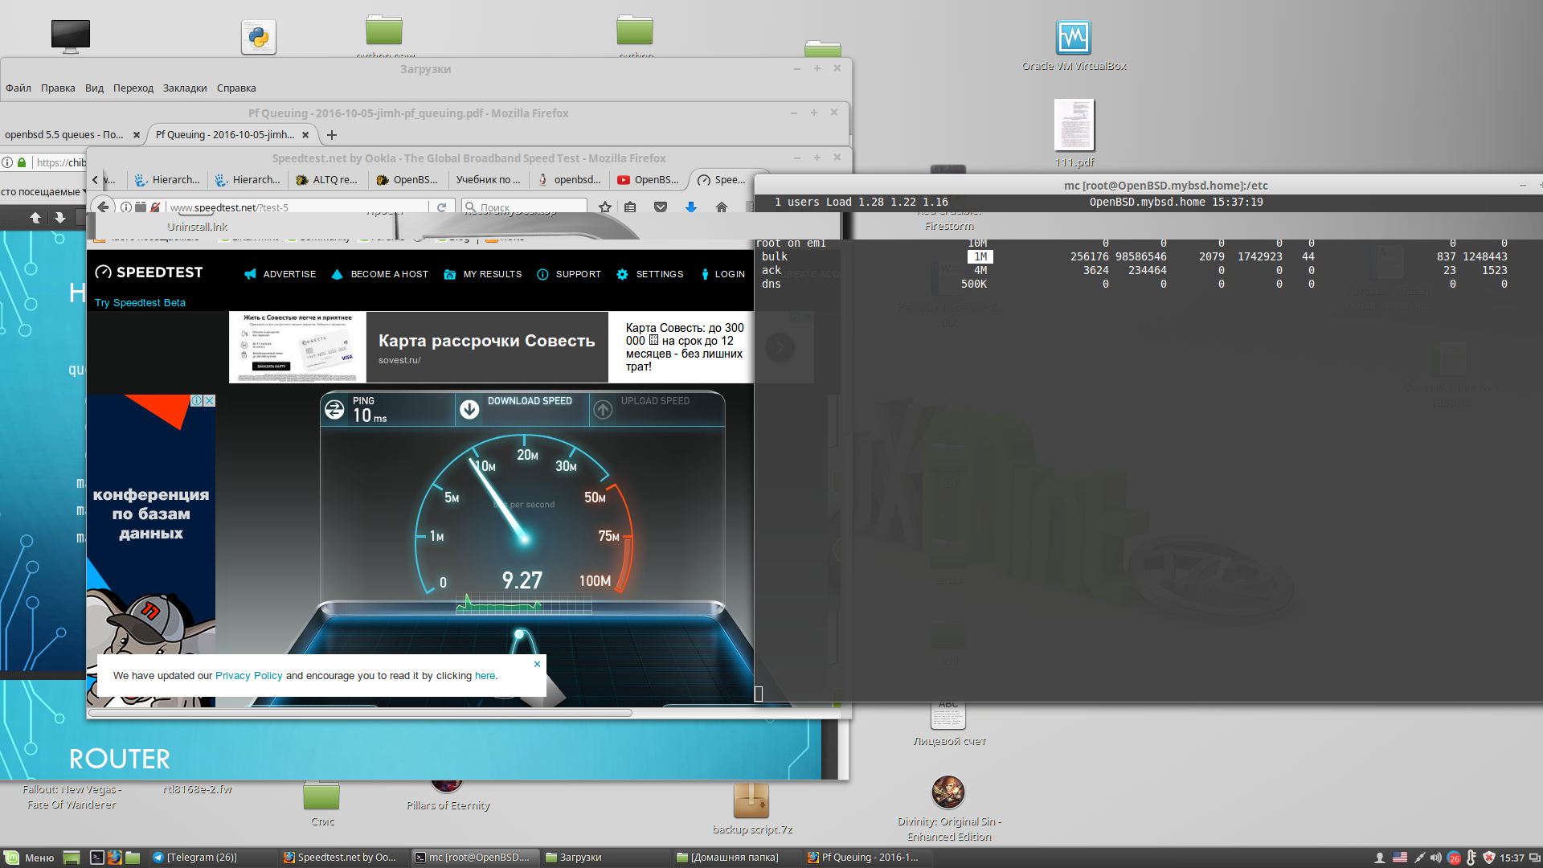Open the Firefox downloads arrow icon
The image size is (1543, 868).
[x=690, y=207]
